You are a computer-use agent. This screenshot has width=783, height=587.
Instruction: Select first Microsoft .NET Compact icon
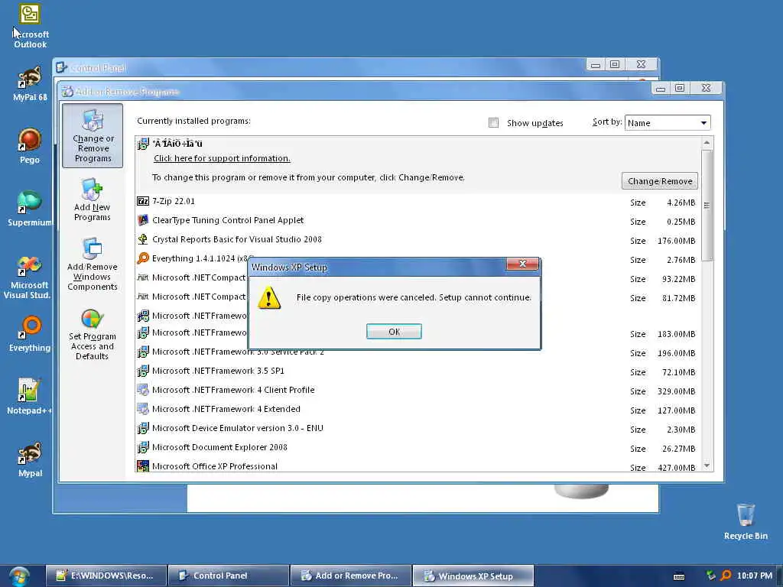[143, 277]
